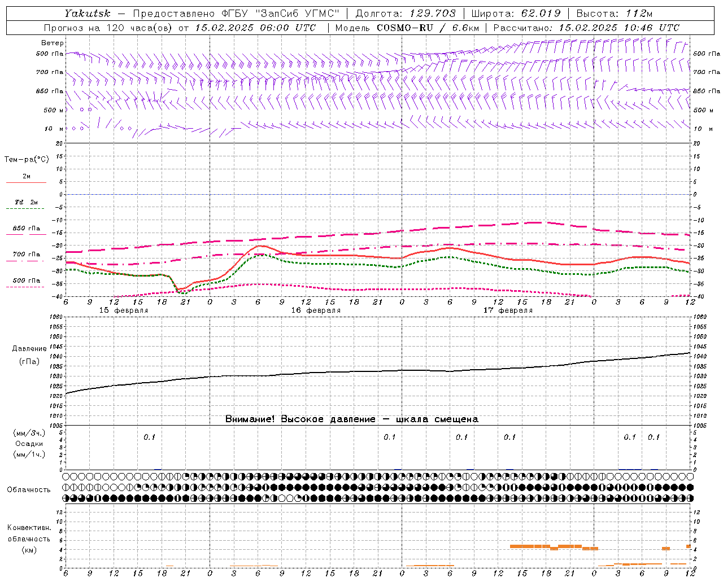Click the 15 февраля date label
Viewport: 723px width, 578px height.
pyautogui.click(x=124, y=310)
